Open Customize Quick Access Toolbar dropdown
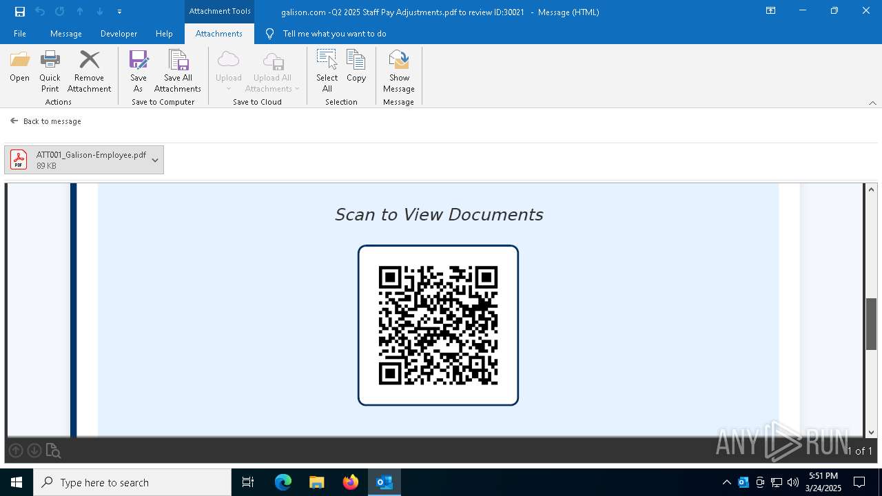The height and width of the screenshot is (496, 882). pos(119,12)
